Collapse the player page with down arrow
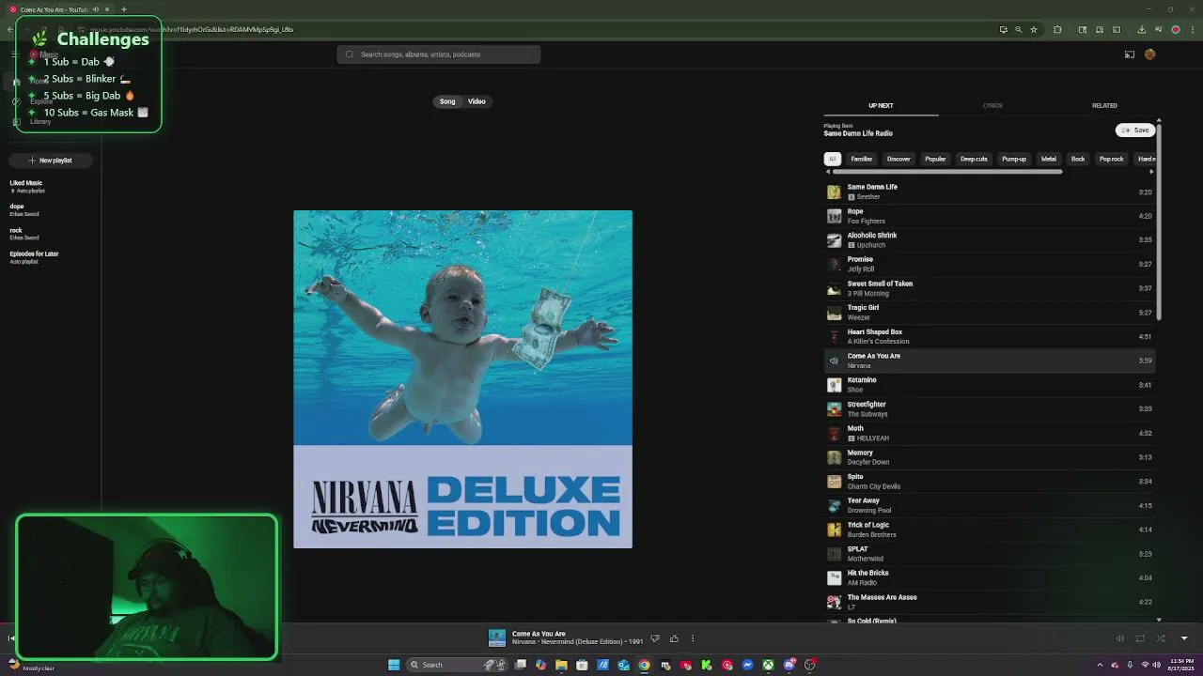Image resolution: width=1203 pixels, height=676 pixels. (x=1184, y=638)
